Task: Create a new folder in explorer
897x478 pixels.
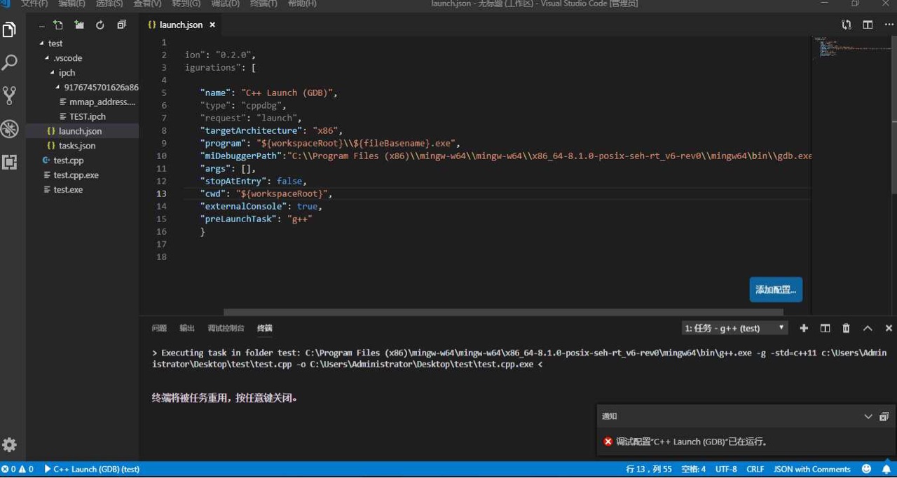Action: pyautogui.click(x=79, y=25)
